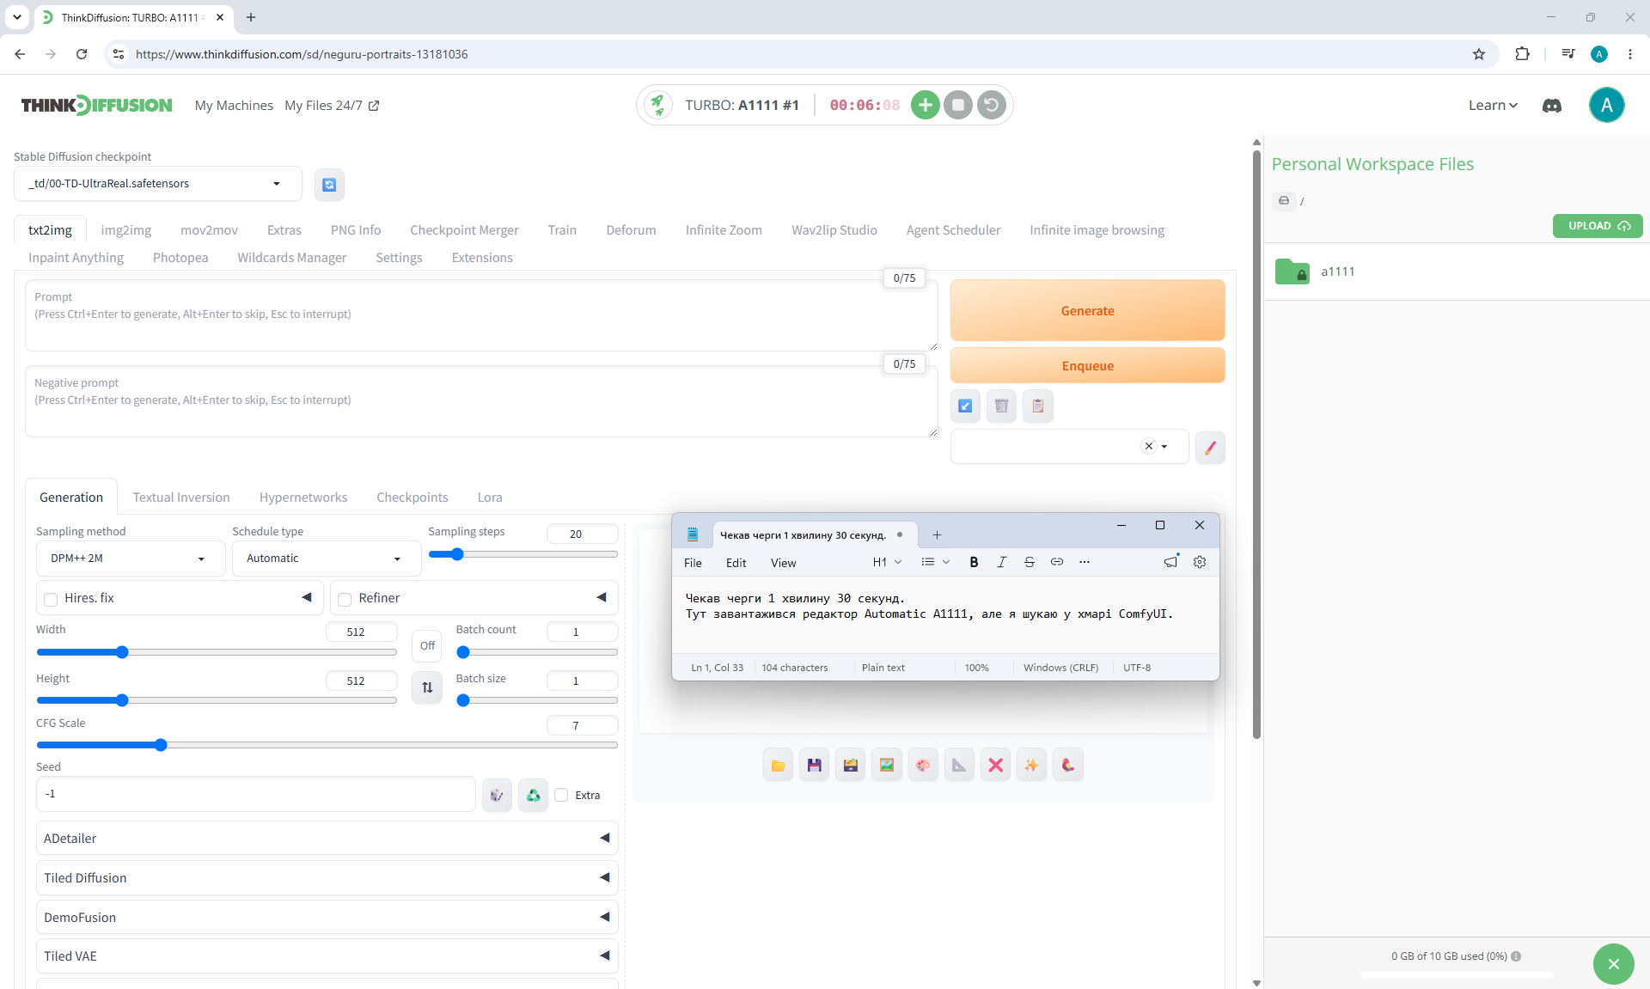Expand the Tiled VAE section

(x=327, y=955)
